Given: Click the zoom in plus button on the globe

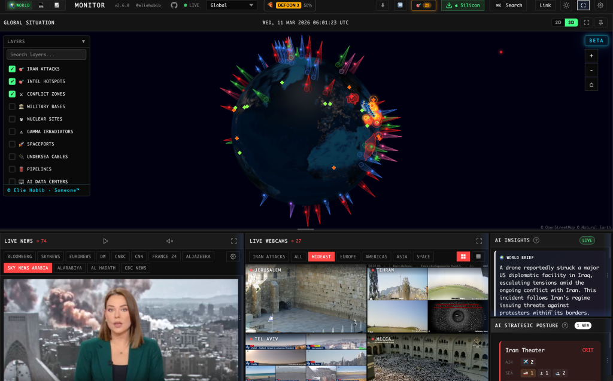Looking at the screenshot, I should pyautogui.click(x=591, y=56).
